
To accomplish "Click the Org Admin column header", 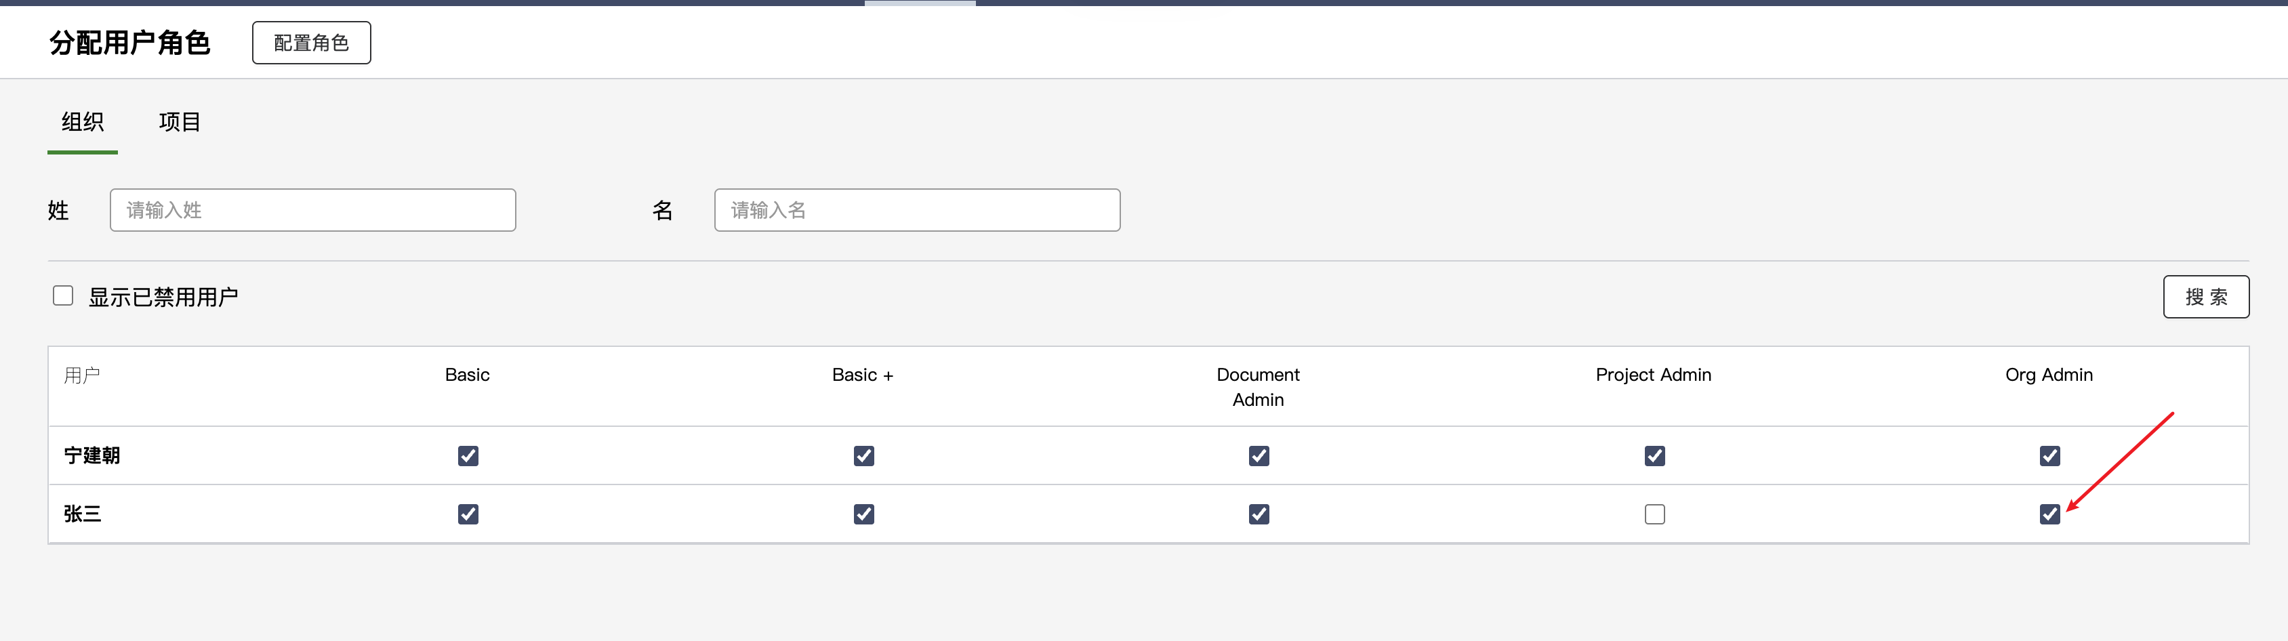I will coord(2048,375).
